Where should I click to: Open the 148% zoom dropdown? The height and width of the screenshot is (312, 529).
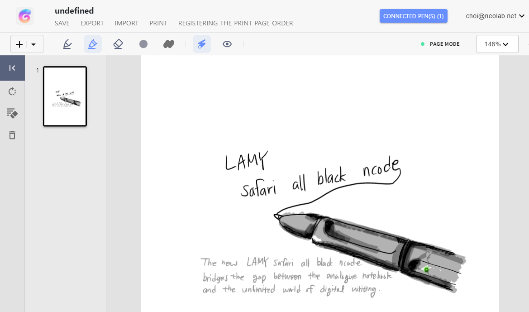pyautogui.click(x=497, y=44)
